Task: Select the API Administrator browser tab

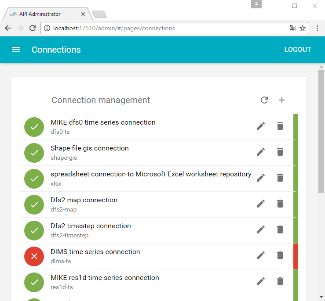Action: click(x=47, y=14)
